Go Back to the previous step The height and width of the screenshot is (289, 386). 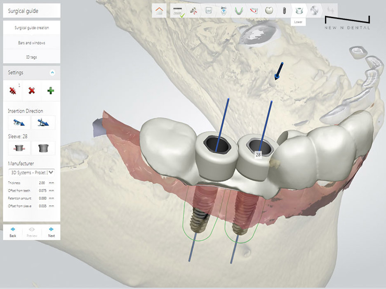[x=13, y=232]
